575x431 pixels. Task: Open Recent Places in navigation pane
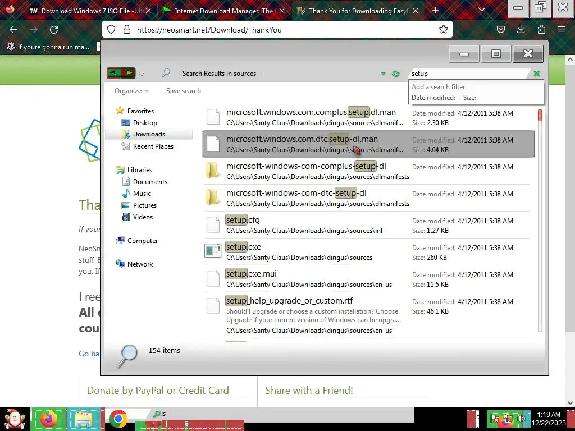coord(148,146)
